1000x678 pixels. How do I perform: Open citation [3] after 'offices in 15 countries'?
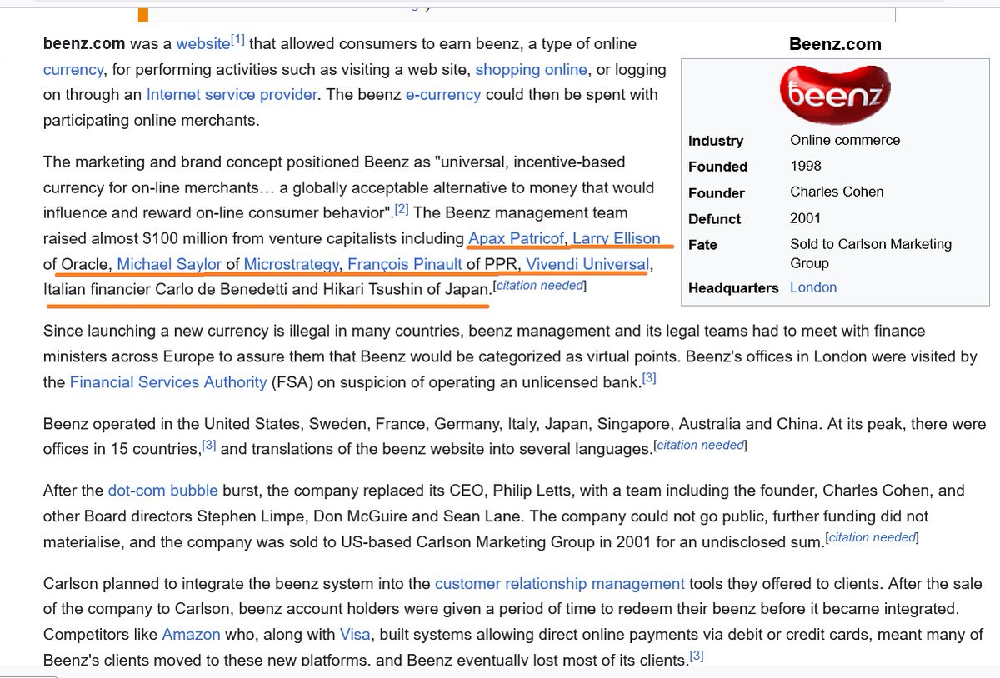209,445
